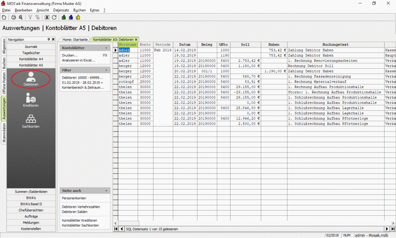Close the Kontoblätter A5: Debitoren tab
Image resolution: width=396 pixels, height=238 pixels.
(136, 40)
